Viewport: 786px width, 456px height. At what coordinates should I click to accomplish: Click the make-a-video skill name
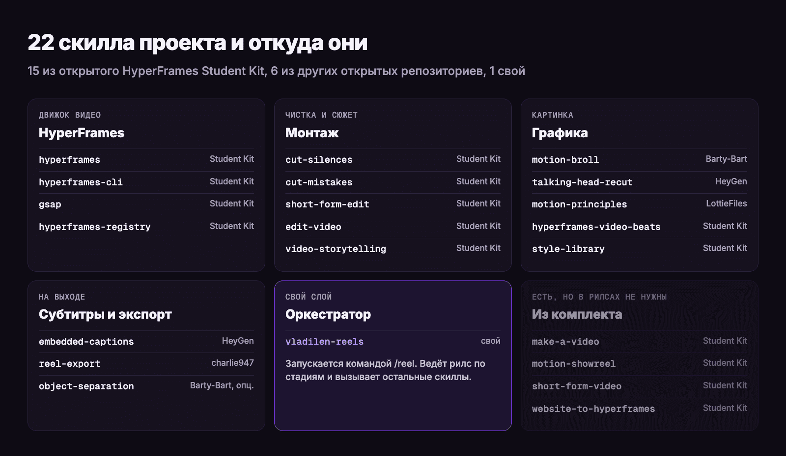565,342
